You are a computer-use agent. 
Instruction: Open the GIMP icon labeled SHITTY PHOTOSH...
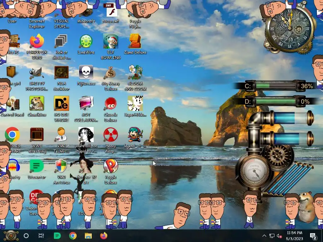pos(37,73)
